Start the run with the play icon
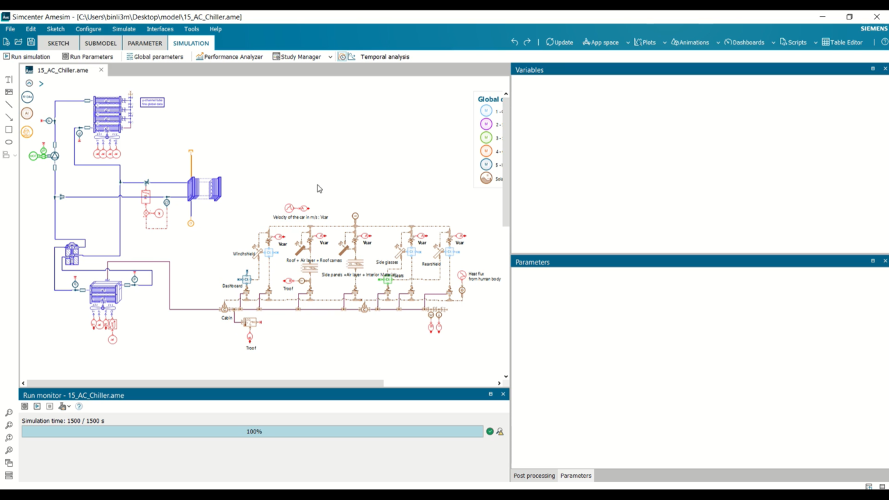 pos(38,406)
